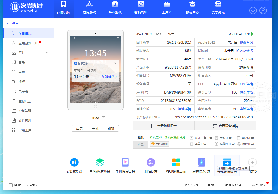This screenshot has width=278, height=194.
Task: Open CPU详情 link
Action: 246,84
